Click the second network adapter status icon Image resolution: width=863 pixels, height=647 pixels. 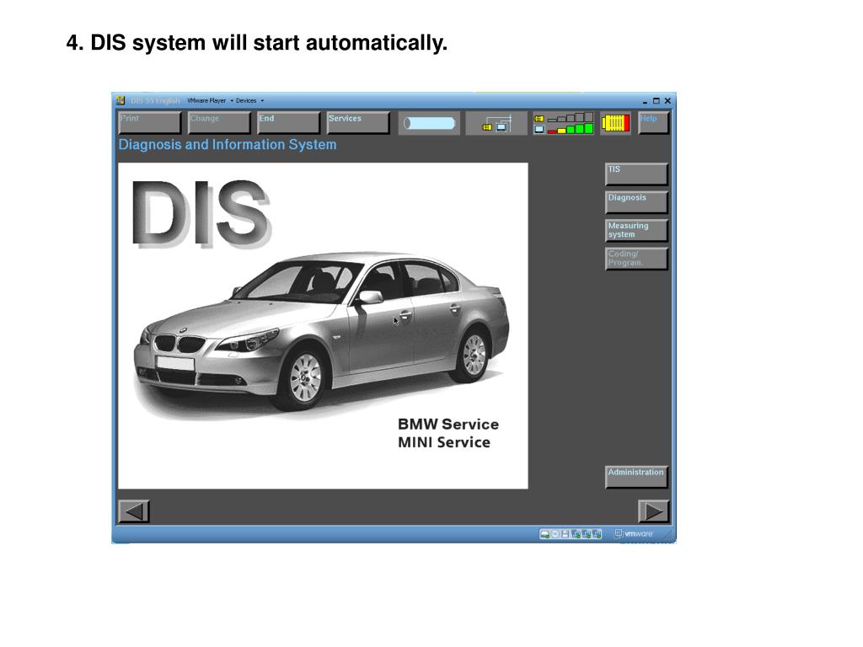pyautogui.click(x=587, y=533)
